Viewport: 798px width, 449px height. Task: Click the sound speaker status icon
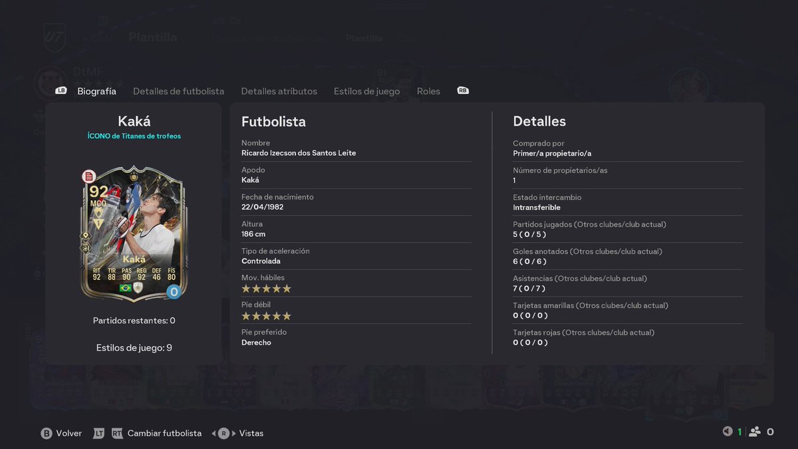728,432
